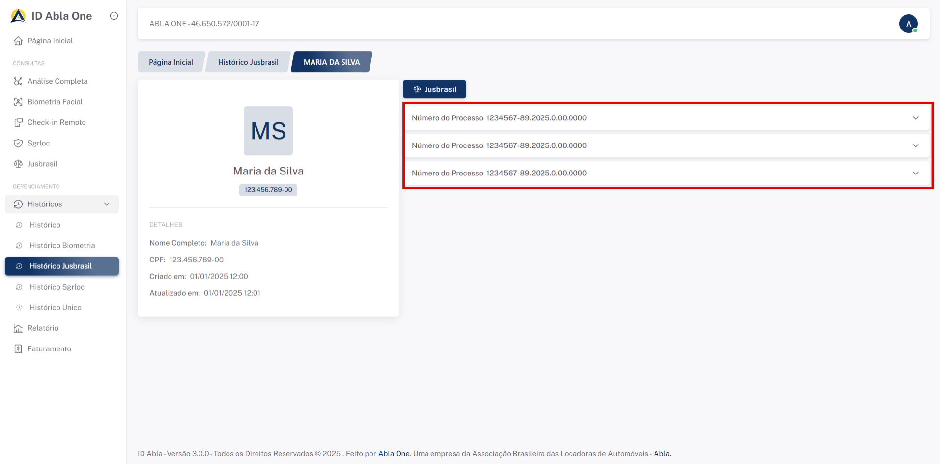Open Histórico Biometria in the sidebar

[62, 245]
